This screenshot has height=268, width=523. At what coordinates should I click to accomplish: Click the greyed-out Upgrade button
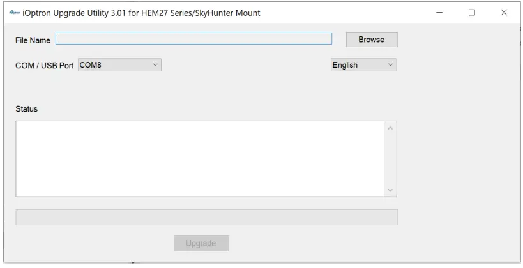[201, 243]
